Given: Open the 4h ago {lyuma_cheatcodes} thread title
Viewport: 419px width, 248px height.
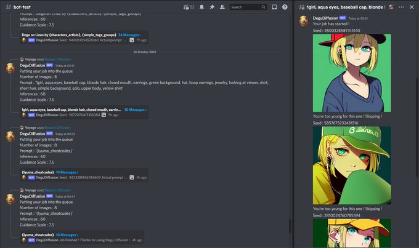Looking at the screenshot, I should click(38, 235).
